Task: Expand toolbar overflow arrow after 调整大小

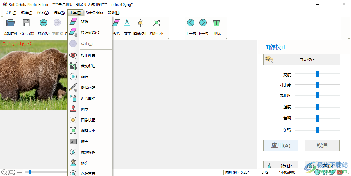Action: click(168, 38)
